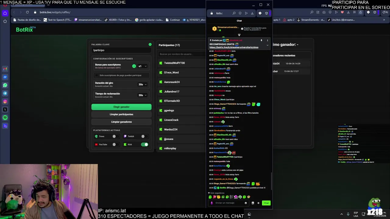The image size is (390, 219).
Task: Open easy setup menu icon in main toolbar
Action: (x=354, y=12)
